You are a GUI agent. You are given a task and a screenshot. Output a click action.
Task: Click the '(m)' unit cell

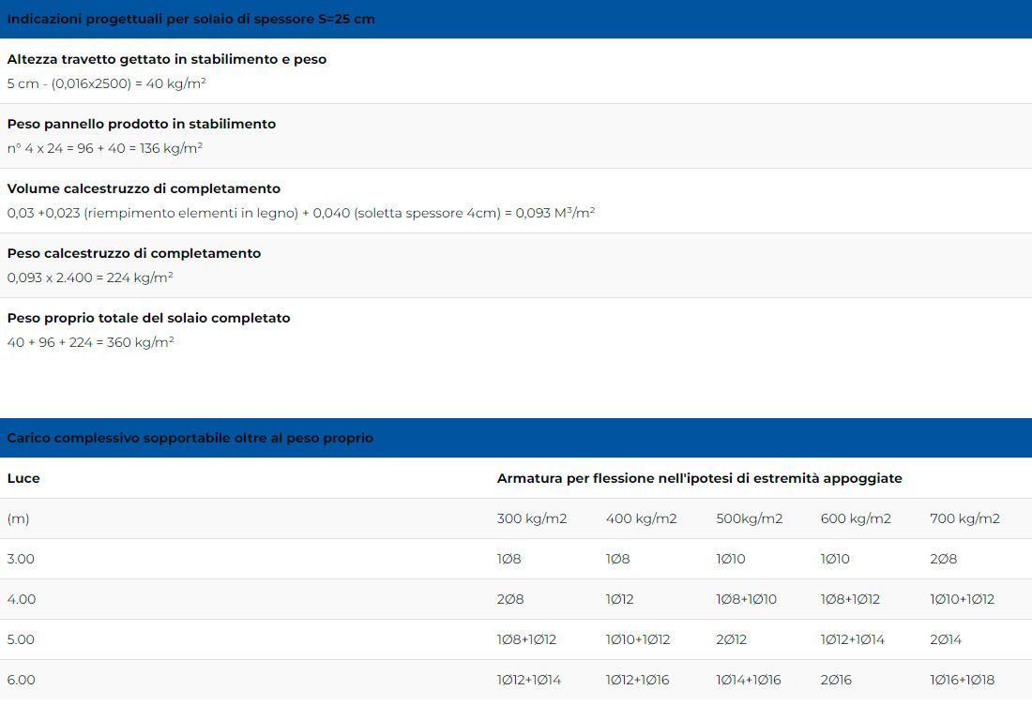19,518
